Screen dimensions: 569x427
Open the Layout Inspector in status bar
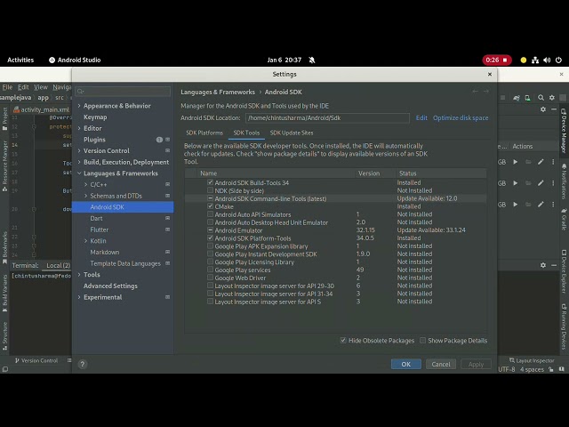point(532,360)
